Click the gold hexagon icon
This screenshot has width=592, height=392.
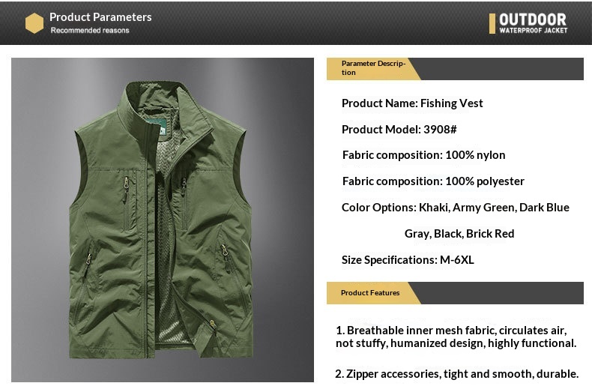(x=34, y=23)
